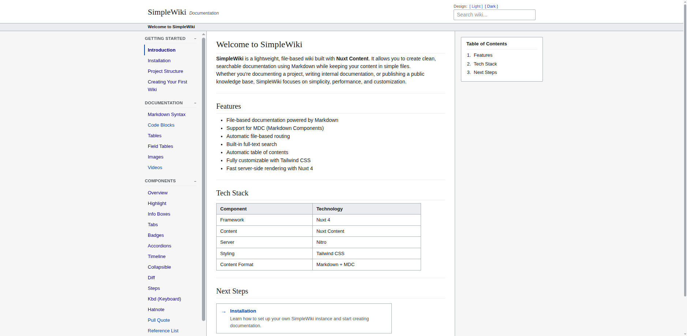Click the Automatic file-based routing bullet

click(x=258, y=136)
